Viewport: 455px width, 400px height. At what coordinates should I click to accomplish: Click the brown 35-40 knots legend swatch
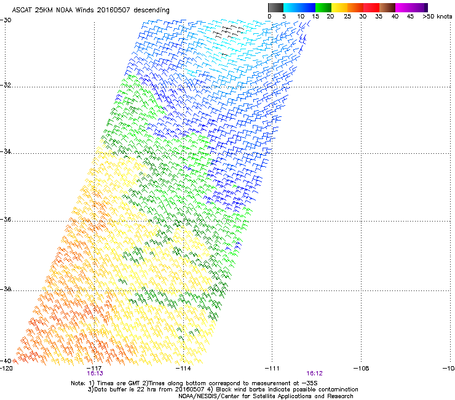coord(387,7)
